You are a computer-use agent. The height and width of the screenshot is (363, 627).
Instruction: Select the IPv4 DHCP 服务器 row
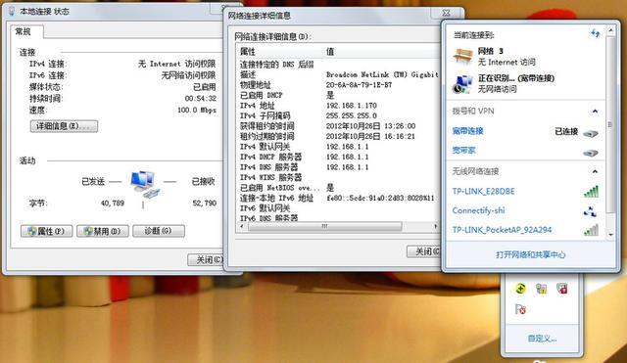click(x=338, y=157)
